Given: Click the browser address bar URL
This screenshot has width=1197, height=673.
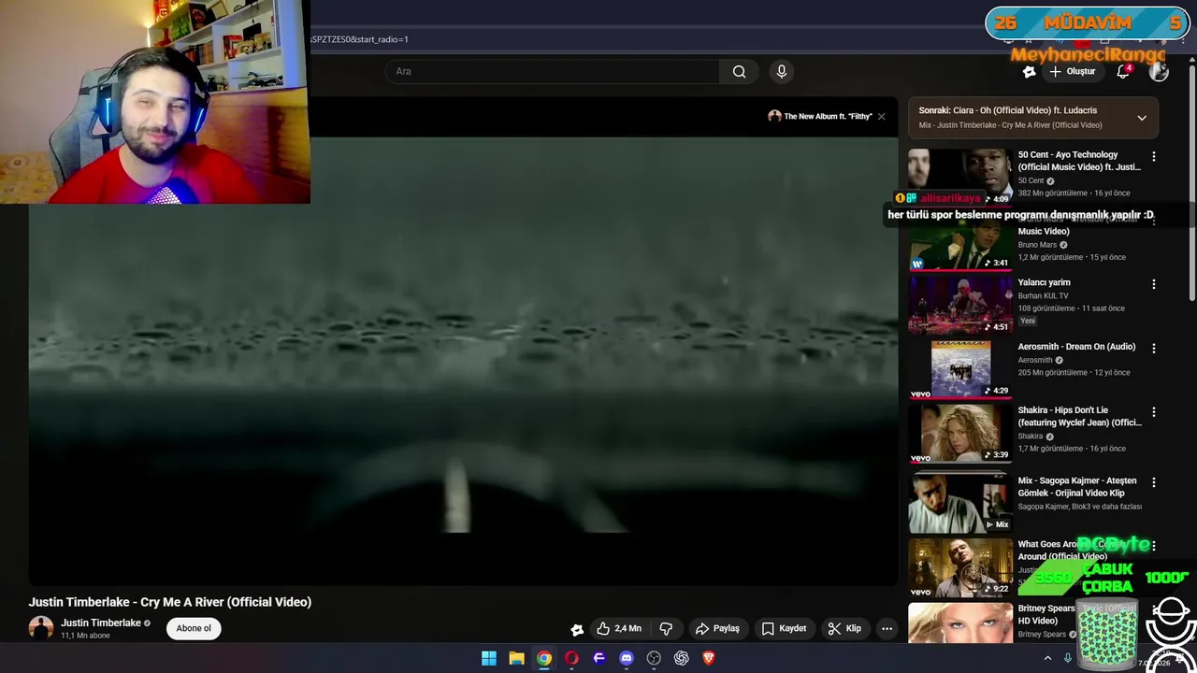Looking at the screenshot, I should coord(359,39).
